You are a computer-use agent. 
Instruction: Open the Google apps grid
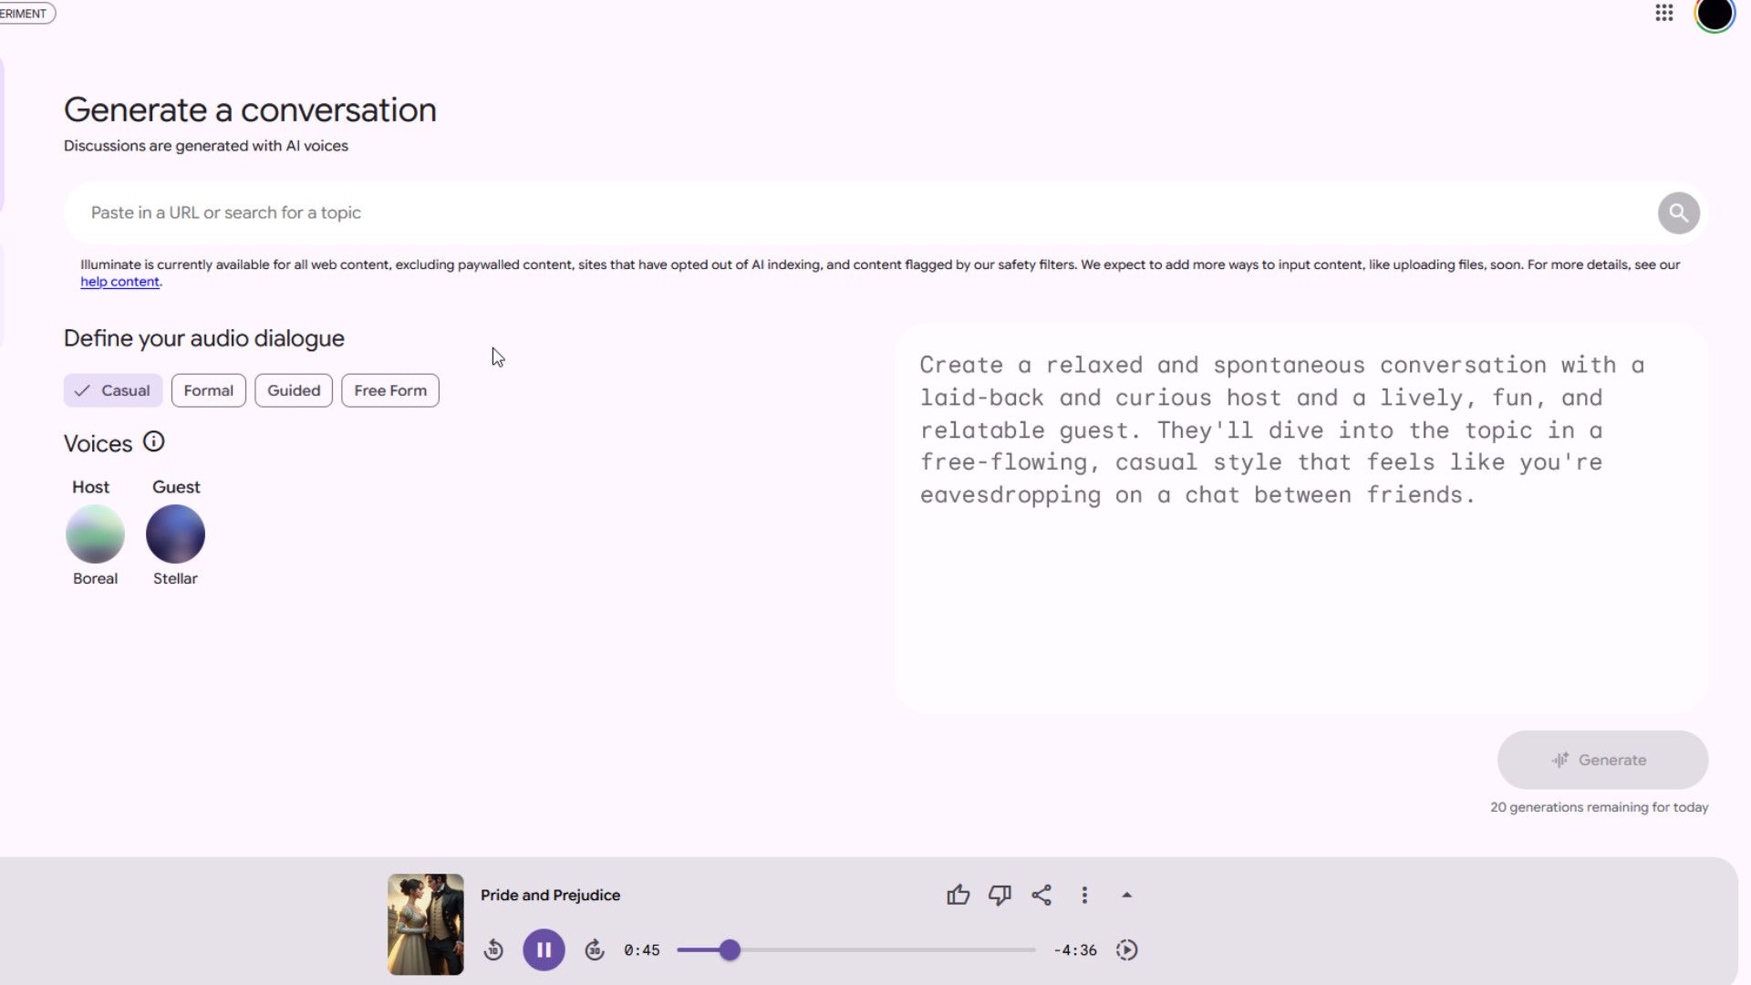coord(1664,13)
